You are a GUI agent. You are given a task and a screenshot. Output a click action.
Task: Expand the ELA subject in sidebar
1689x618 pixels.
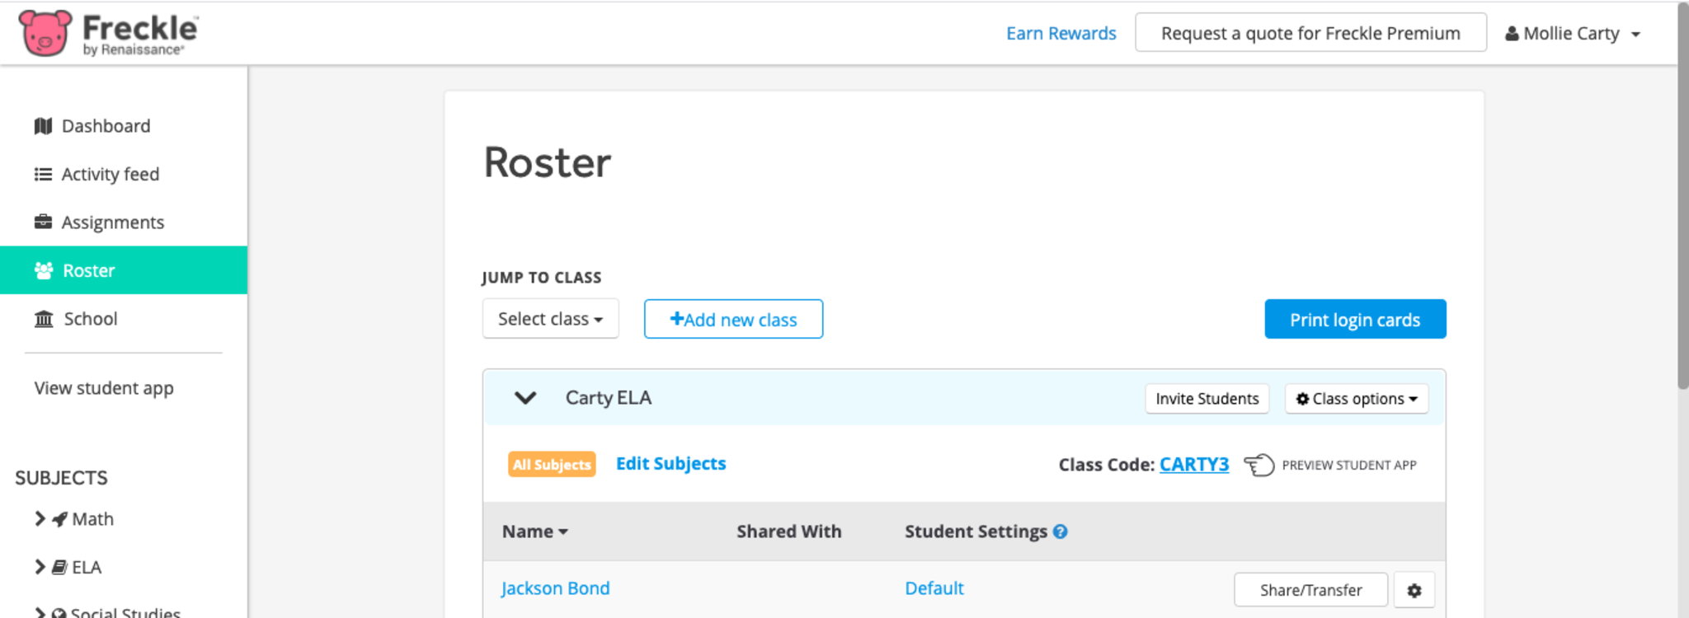40,567
